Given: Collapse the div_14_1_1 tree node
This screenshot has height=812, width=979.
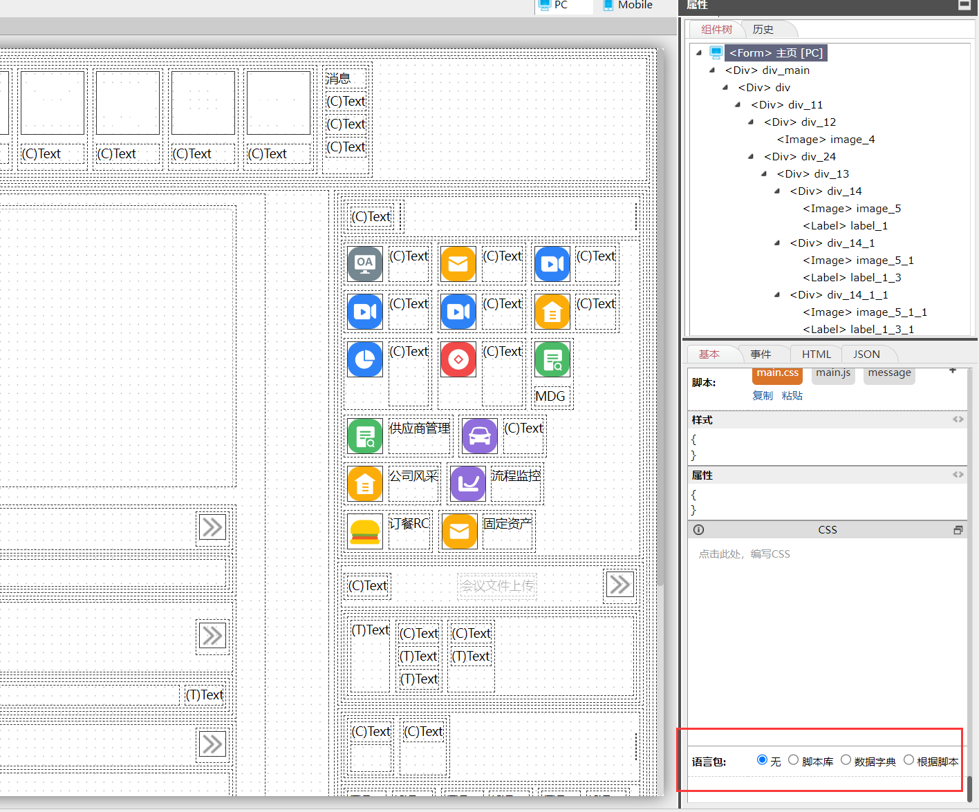Looking at the screenshot, I should tap(778, 294).
